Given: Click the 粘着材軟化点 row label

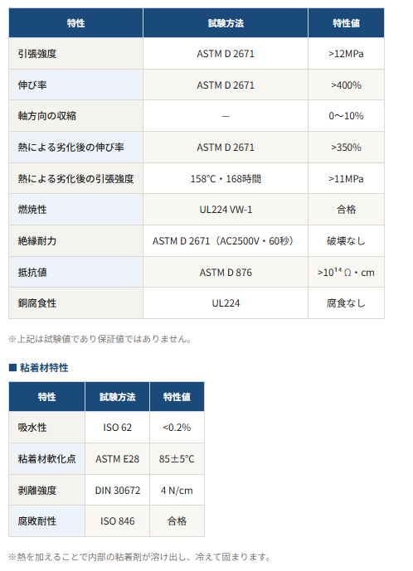Looking at the screenshot, I should tap(46, 459).
